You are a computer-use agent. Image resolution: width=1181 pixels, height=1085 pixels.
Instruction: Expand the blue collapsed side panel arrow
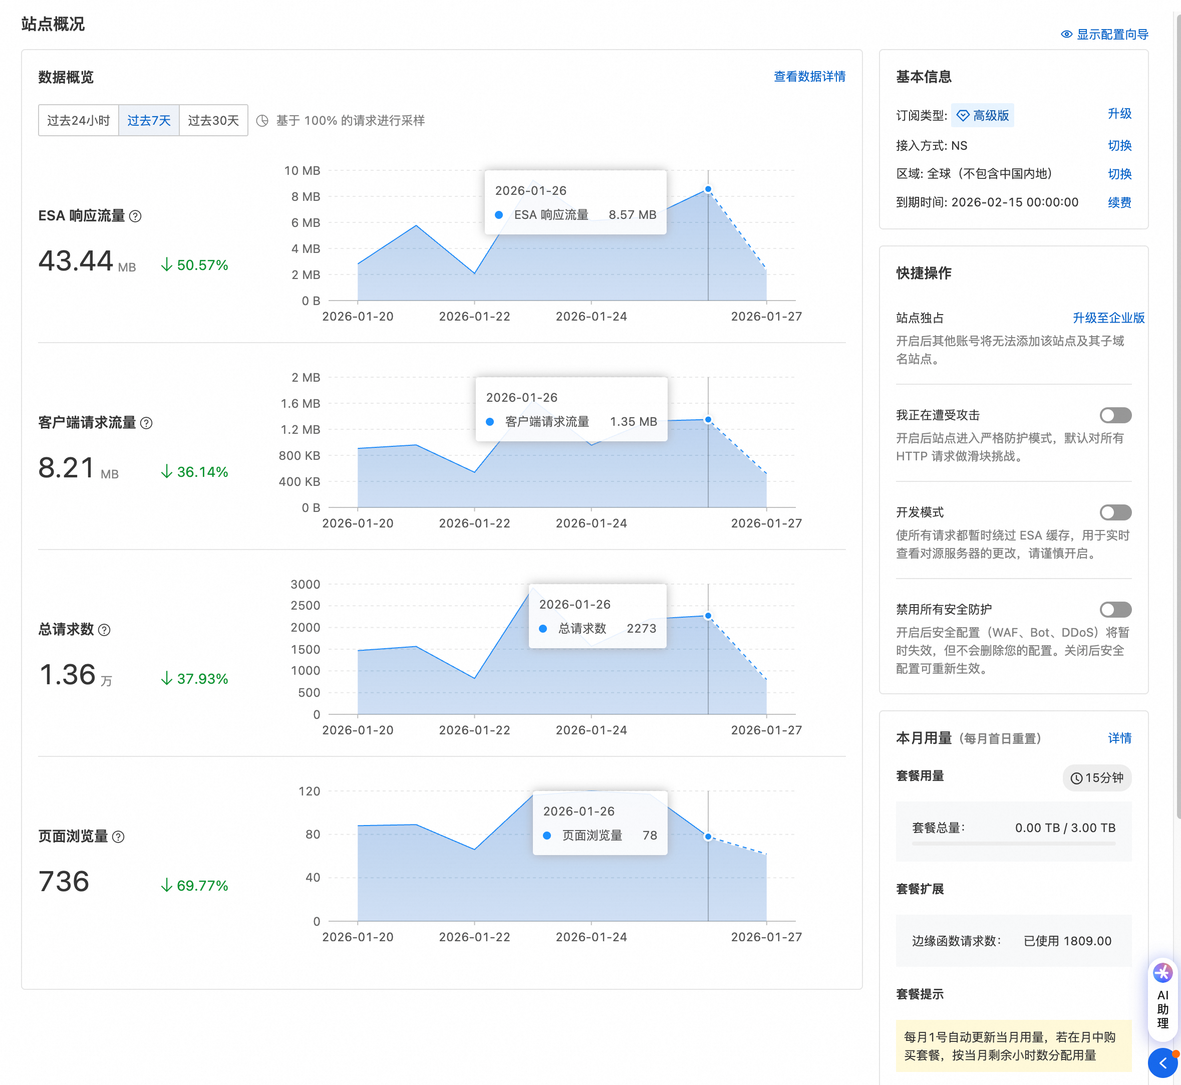click(1162, 1063)
